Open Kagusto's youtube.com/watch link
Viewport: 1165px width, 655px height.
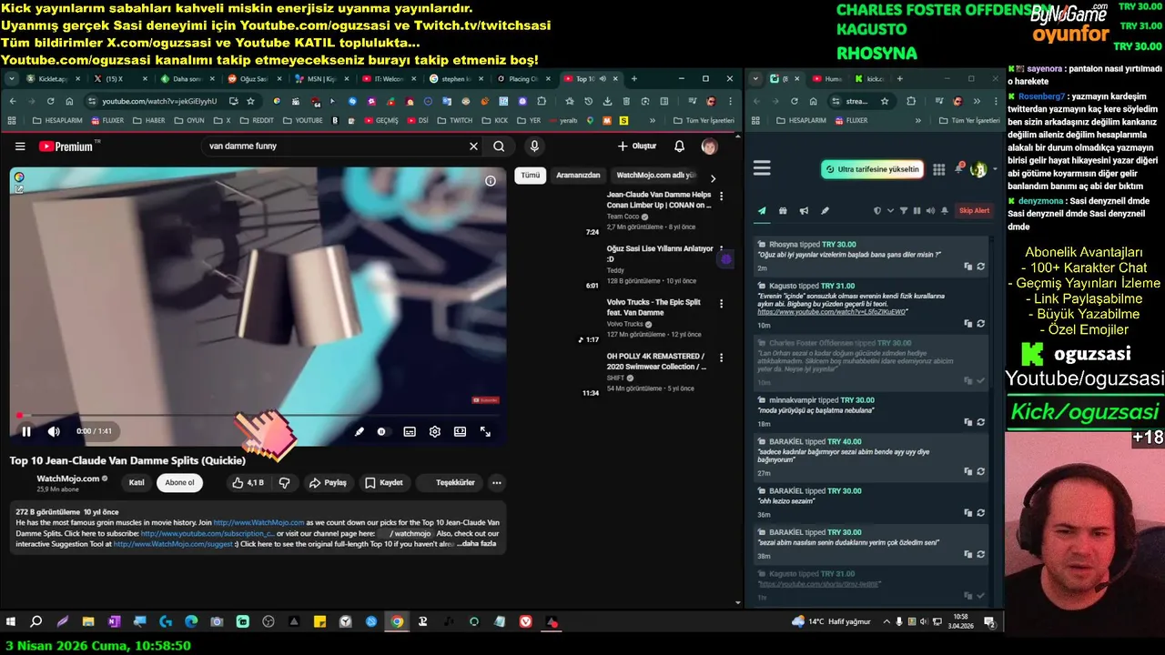(x=831, y=312)
